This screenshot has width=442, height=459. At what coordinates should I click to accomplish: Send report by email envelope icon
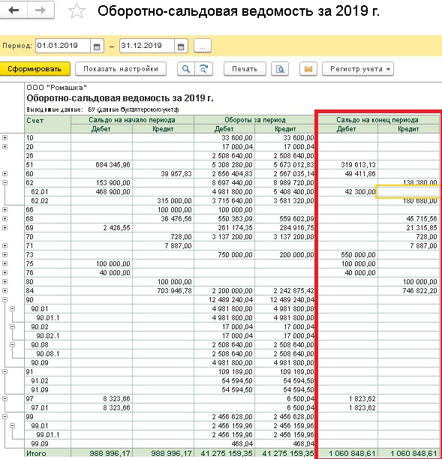[308, 69]
